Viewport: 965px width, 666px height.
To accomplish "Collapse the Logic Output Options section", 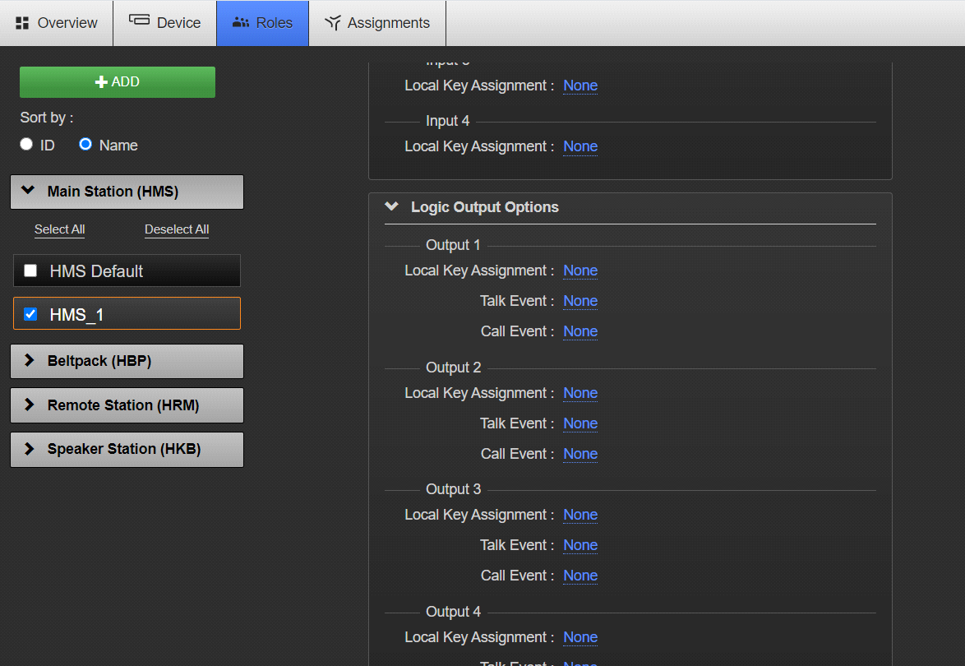I will pyautogui.click(x=391, y=207).
